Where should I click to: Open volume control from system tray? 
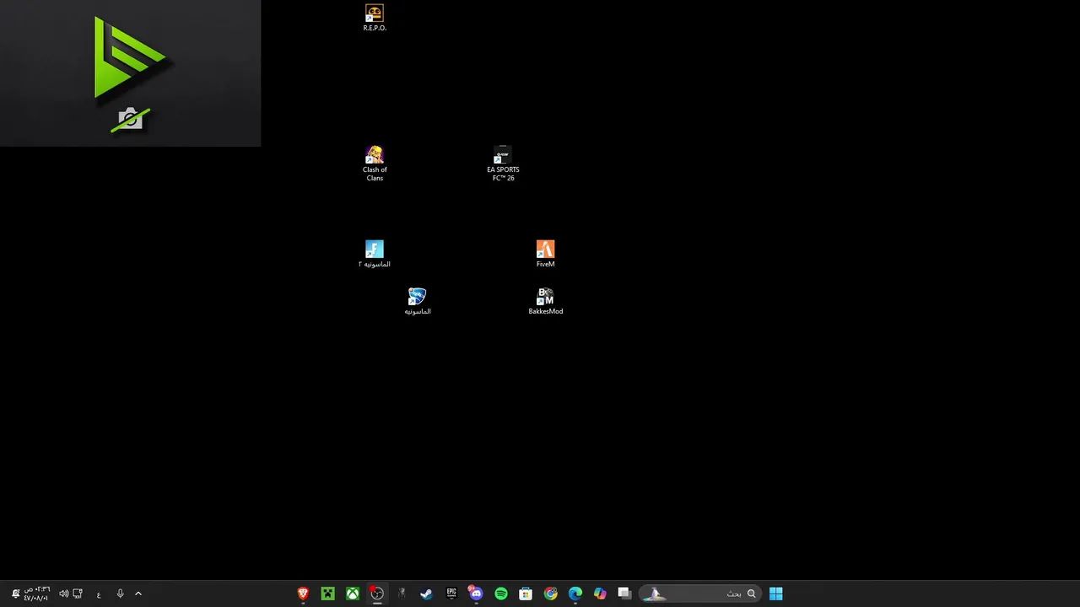(x=63, y=594)
